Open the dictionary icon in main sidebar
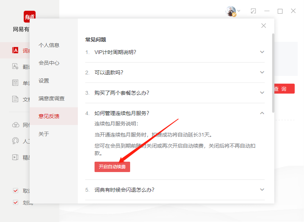304x222 pixels. pyautogui.click(x=15, y=50)
